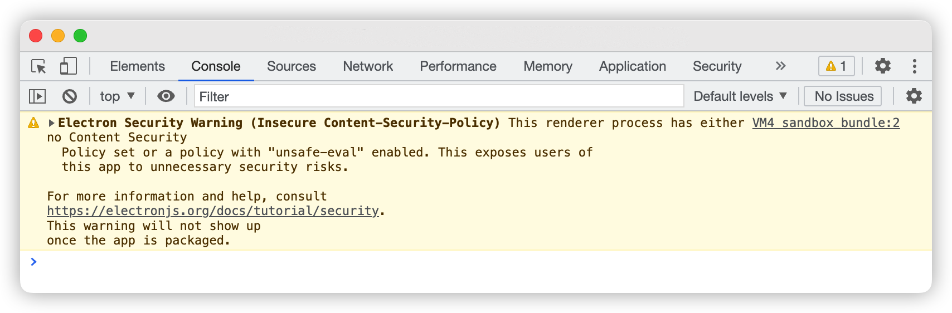952x313 pixels.
Task: Open console settings gear icon
Action: [x=914, y=96]
